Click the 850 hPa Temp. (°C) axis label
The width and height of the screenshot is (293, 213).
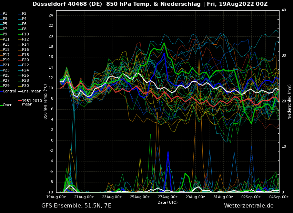pos(46,102)
